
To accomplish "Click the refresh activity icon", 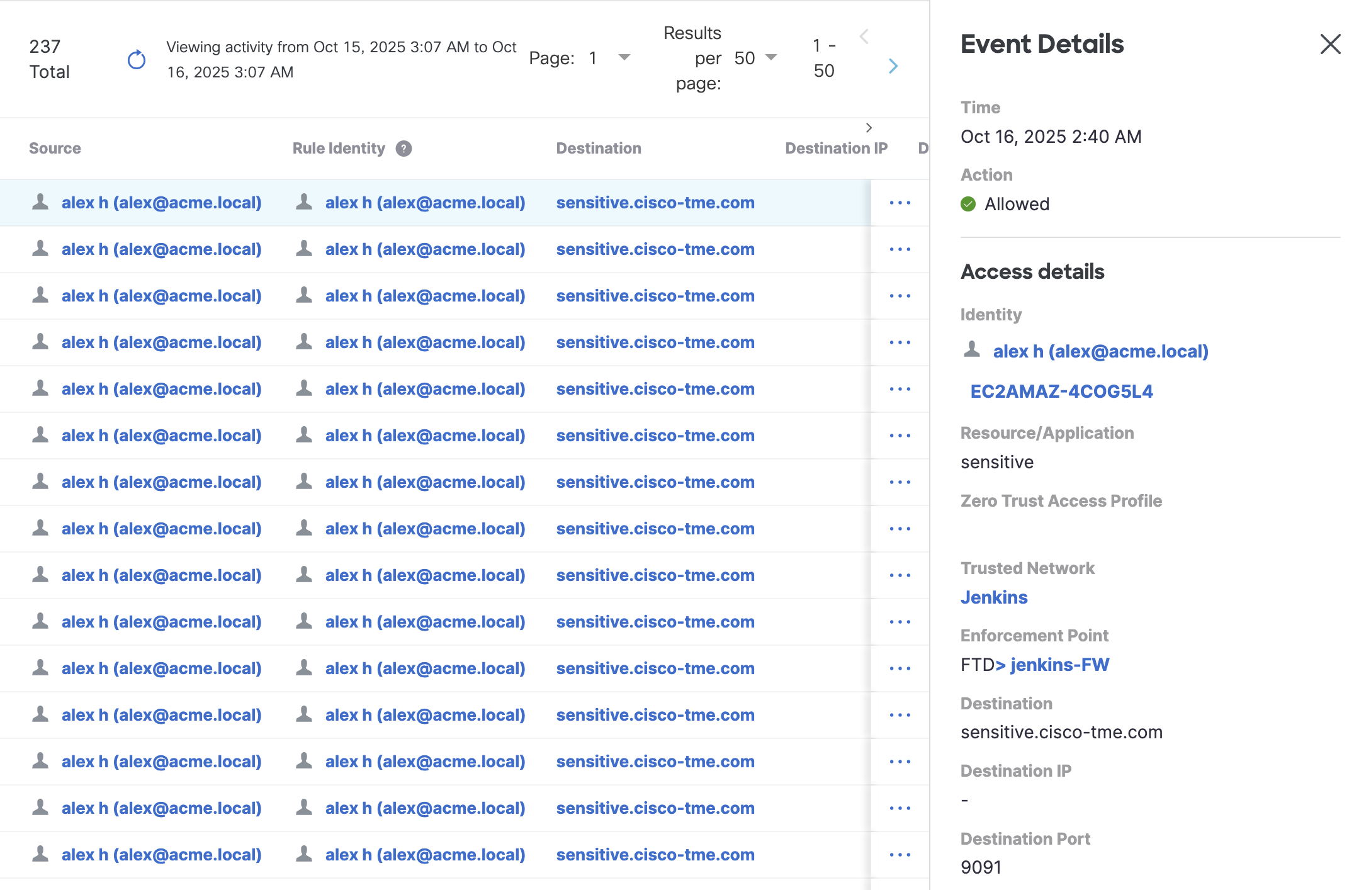I will click(137, 60).
